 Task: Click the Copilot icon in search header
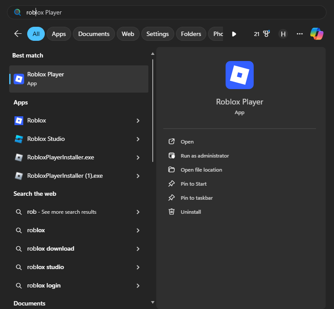tap(316, 34)
